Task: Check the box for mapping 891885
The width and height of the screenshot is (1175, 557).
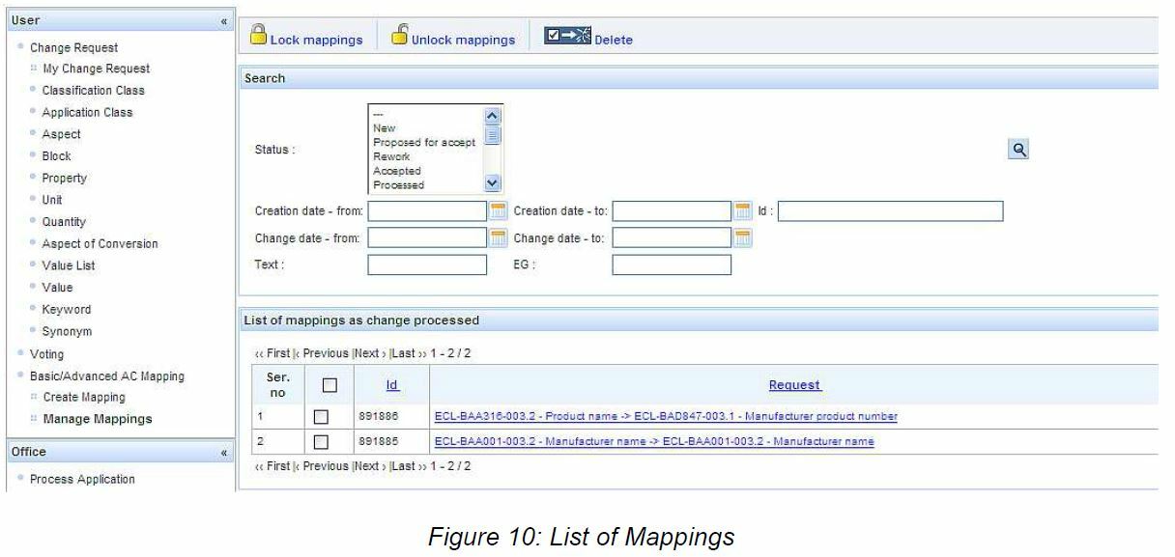Action: pos(321,442)
